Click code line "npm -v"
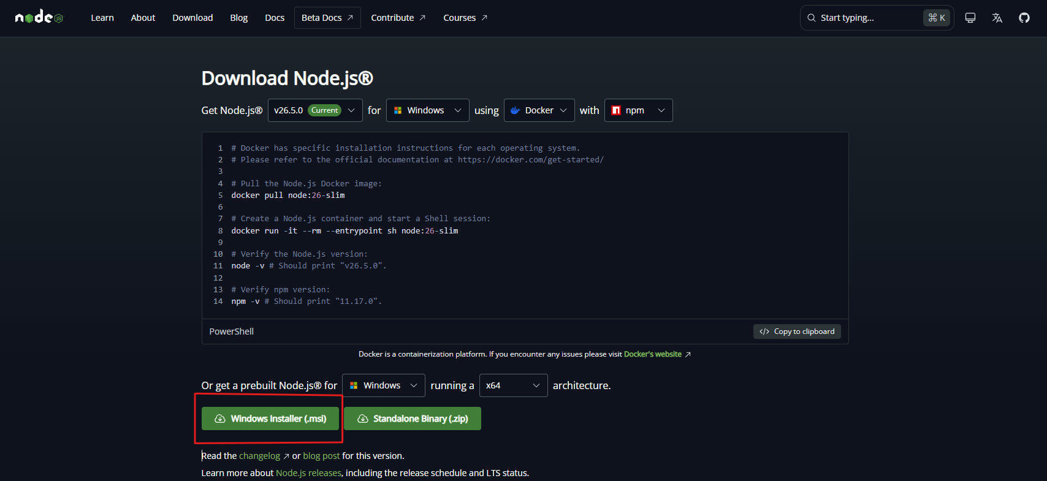 coord(306,301)
